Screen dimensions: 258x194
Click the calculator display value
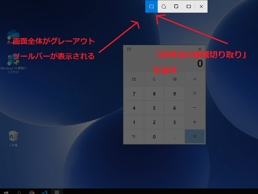pyautogui.click(x=200, y=63)
